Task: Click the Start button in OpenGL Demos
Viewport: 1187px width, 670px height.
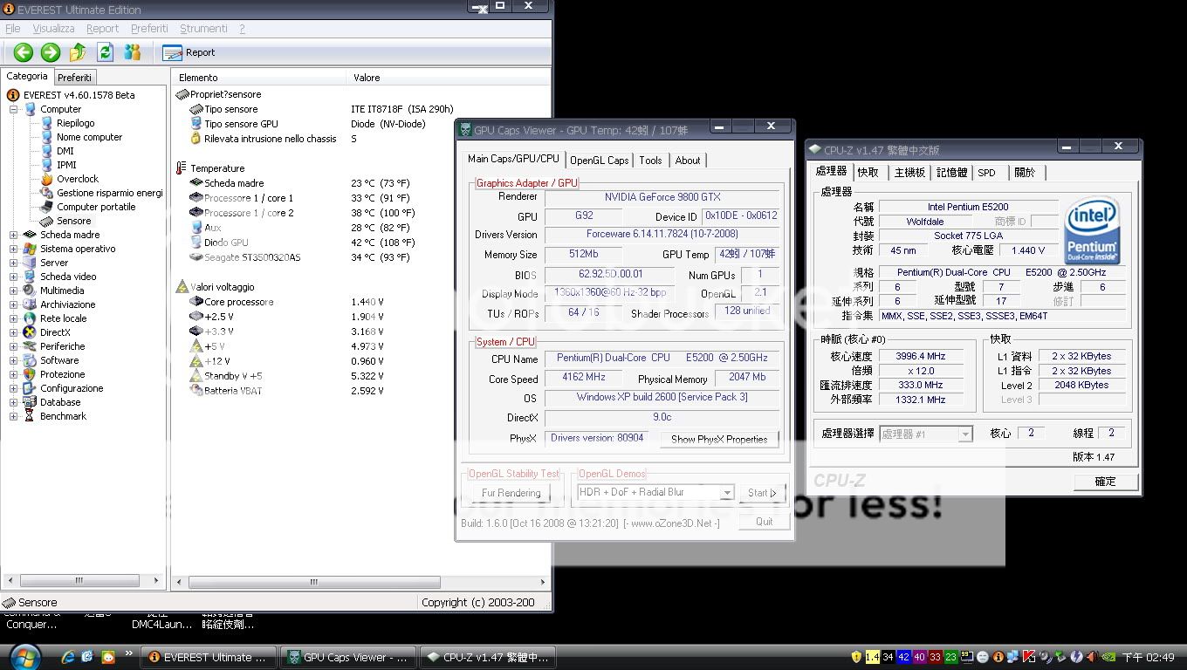Action: point(762,493)
